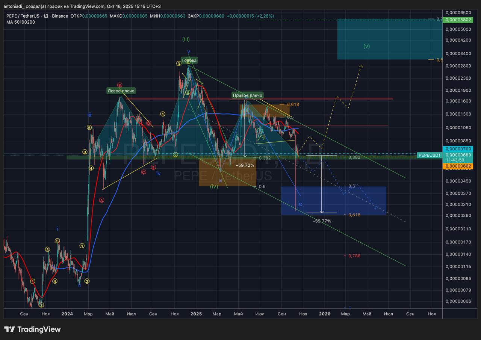
Task: Click the PEPEUSDT symbol tag on price axis
Action: (x=429, y=155)
